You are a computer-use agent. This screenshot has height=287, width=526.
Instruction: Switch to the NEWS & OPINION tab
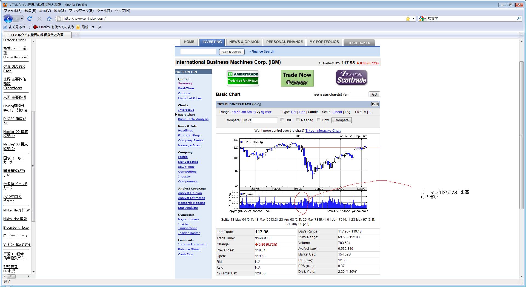(244, 42)
